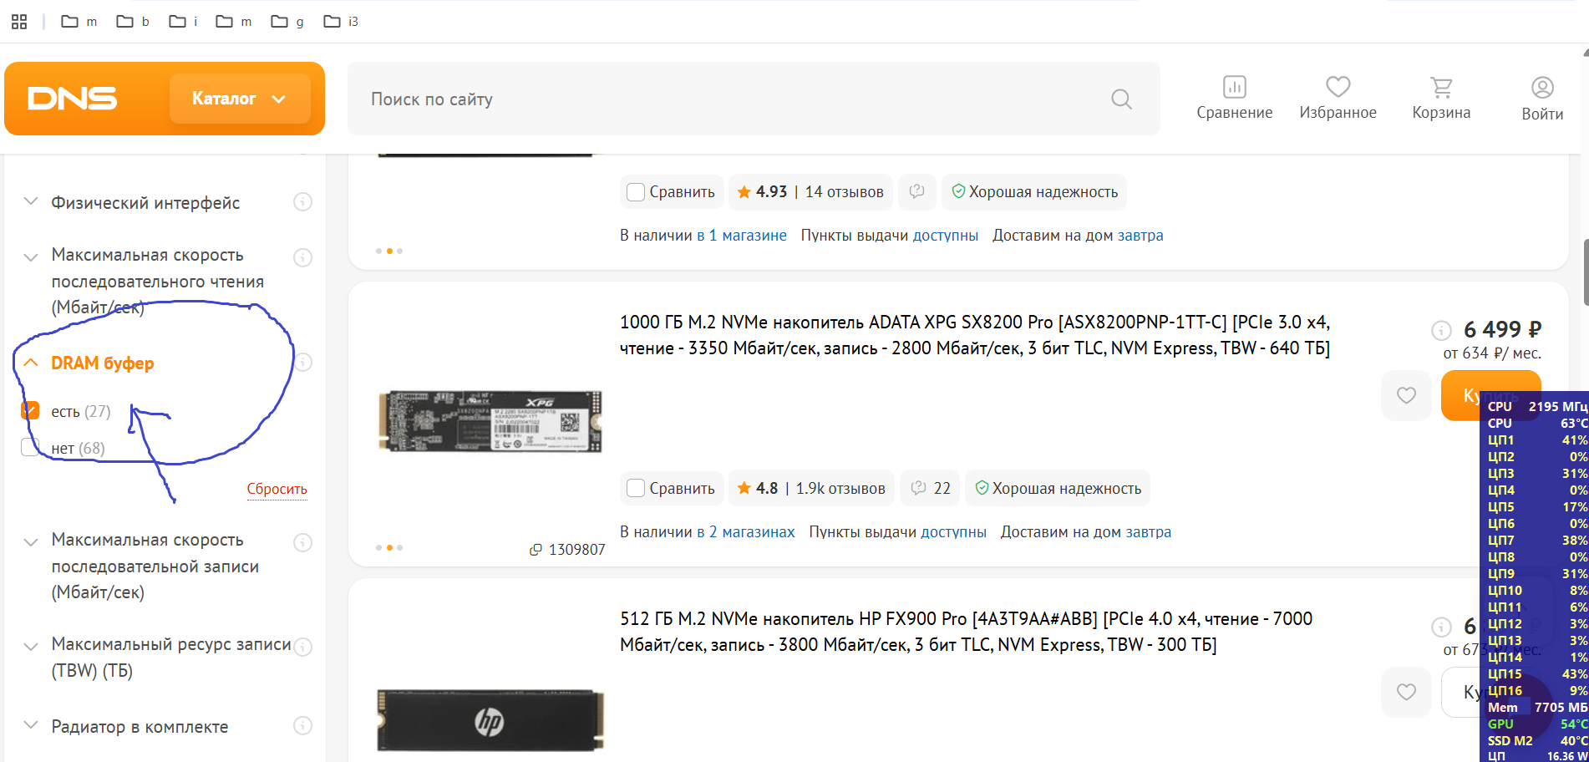Copy product code 1309807
Viewport: 1589px width, 762px height.
coord(567,549)
